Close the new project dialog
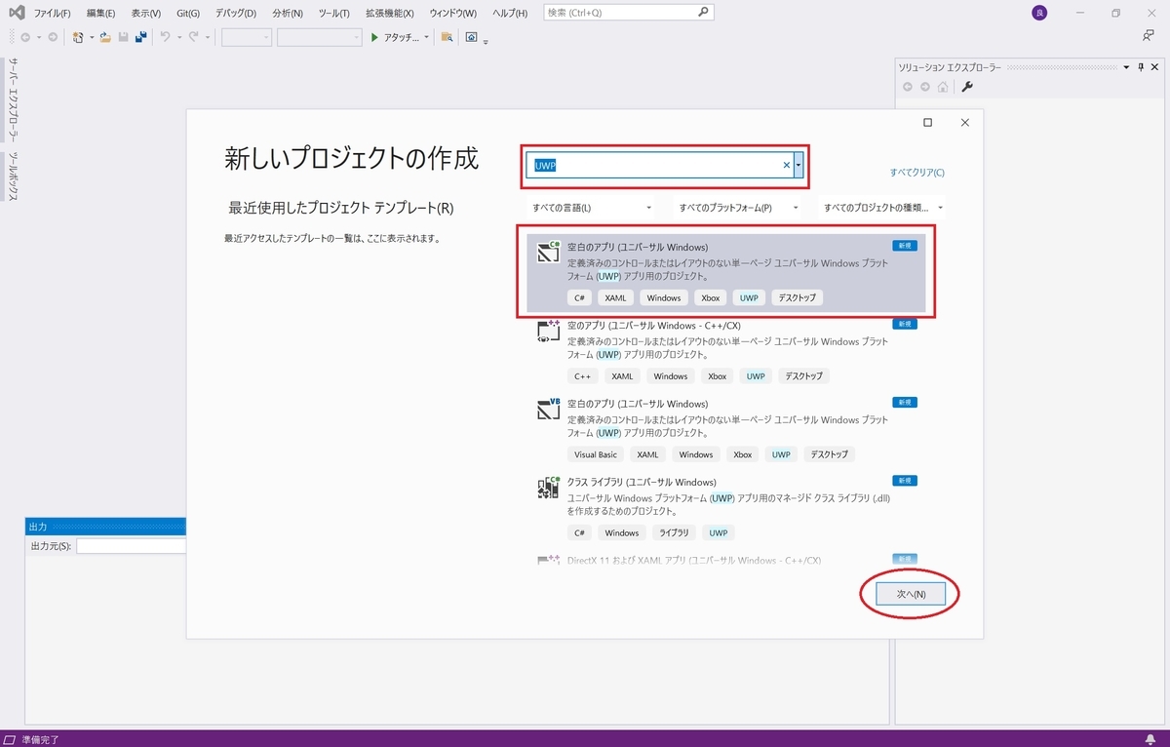The width and height of the screenshot is (1170, 747). 964,123
